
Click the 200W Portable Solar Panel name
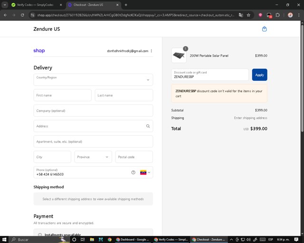(209, 56)
